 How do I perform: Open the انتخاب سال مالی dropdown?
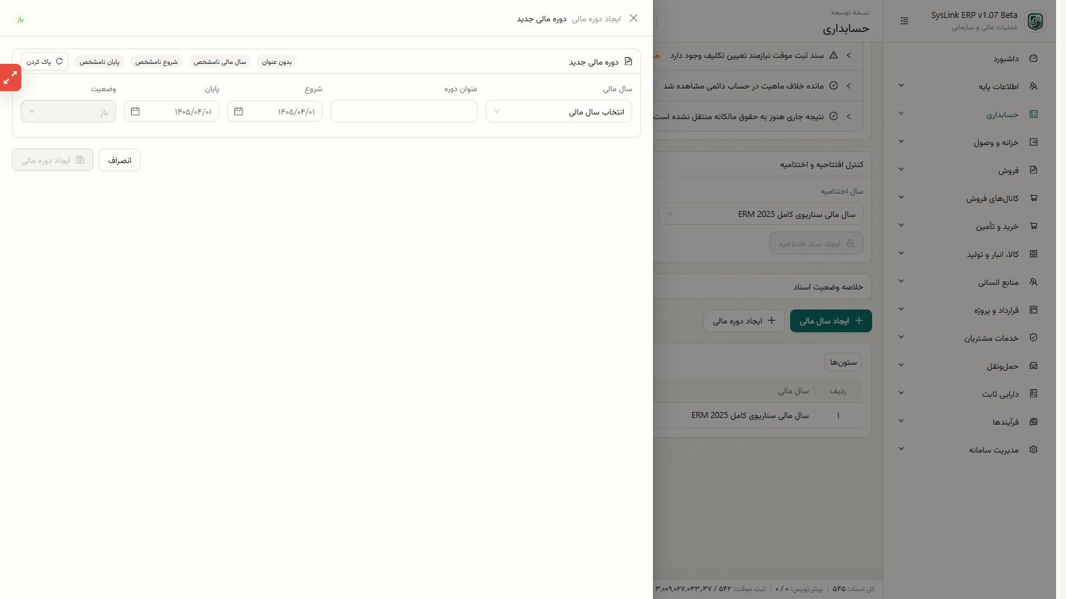[559, 111]
